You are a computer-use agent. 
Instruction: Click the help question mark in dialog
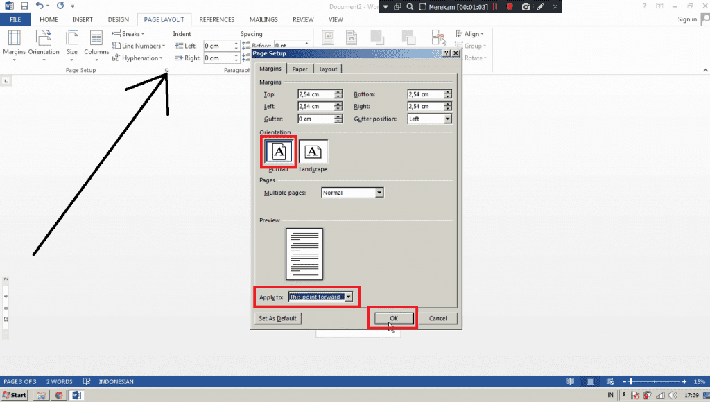pos(446,53)
